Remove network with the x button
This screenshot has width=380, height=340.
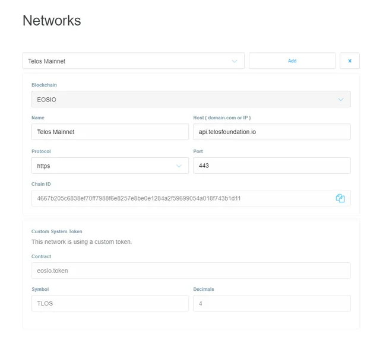350,61
